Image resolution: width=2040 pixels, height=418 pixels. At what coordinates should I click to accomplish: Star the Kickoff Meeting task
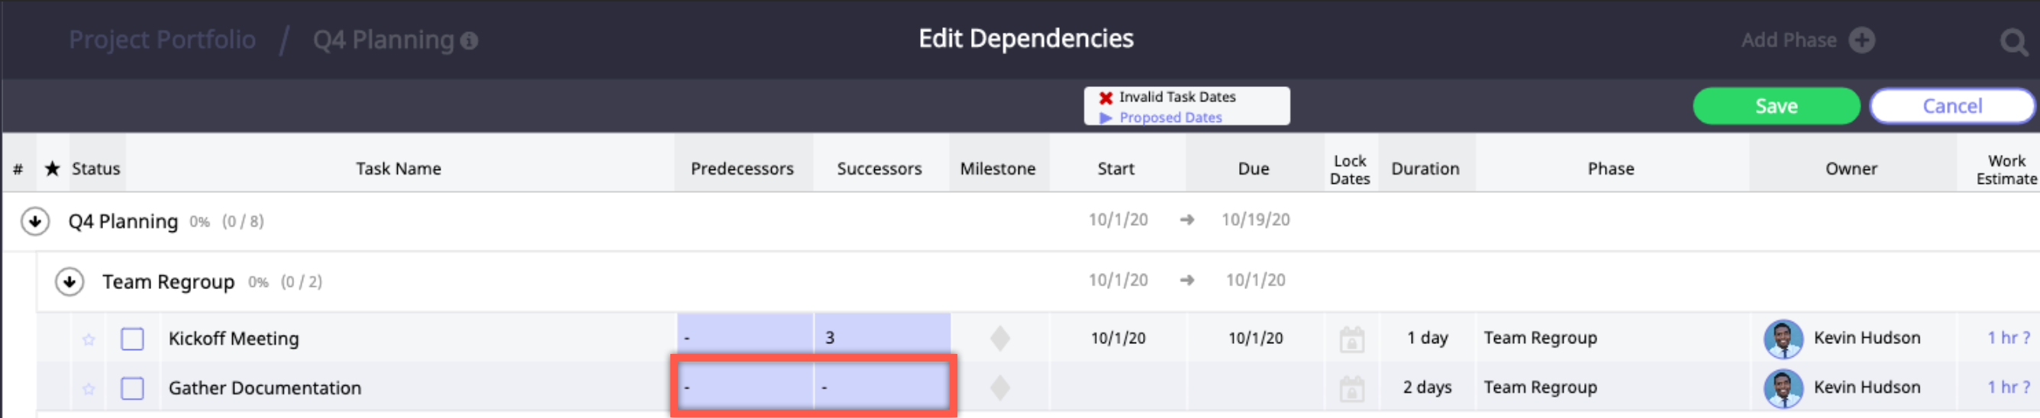[89, 339]
